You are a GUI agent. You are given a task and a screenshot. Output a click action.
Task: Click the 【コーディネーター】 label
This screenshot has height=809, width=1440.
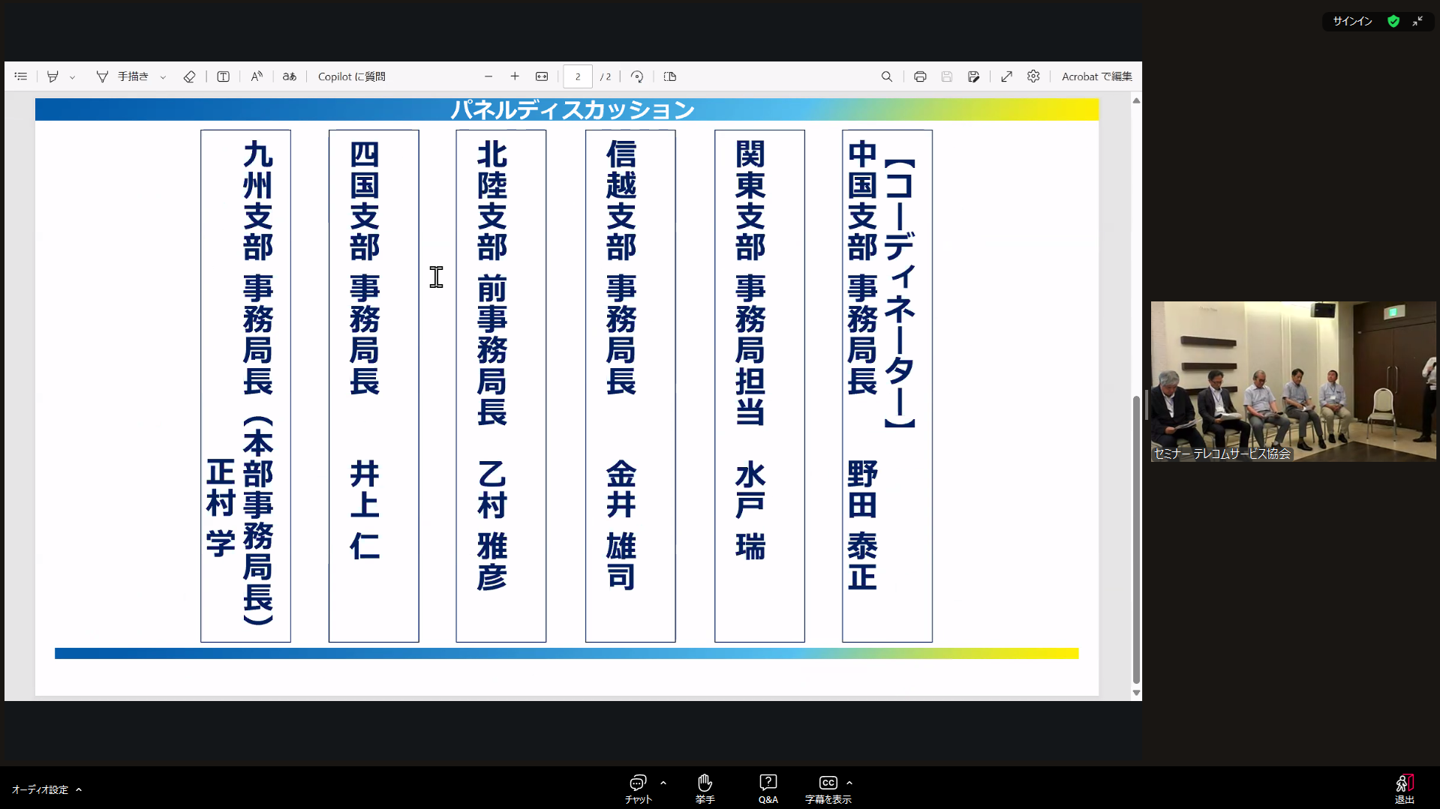click(899, 293)
